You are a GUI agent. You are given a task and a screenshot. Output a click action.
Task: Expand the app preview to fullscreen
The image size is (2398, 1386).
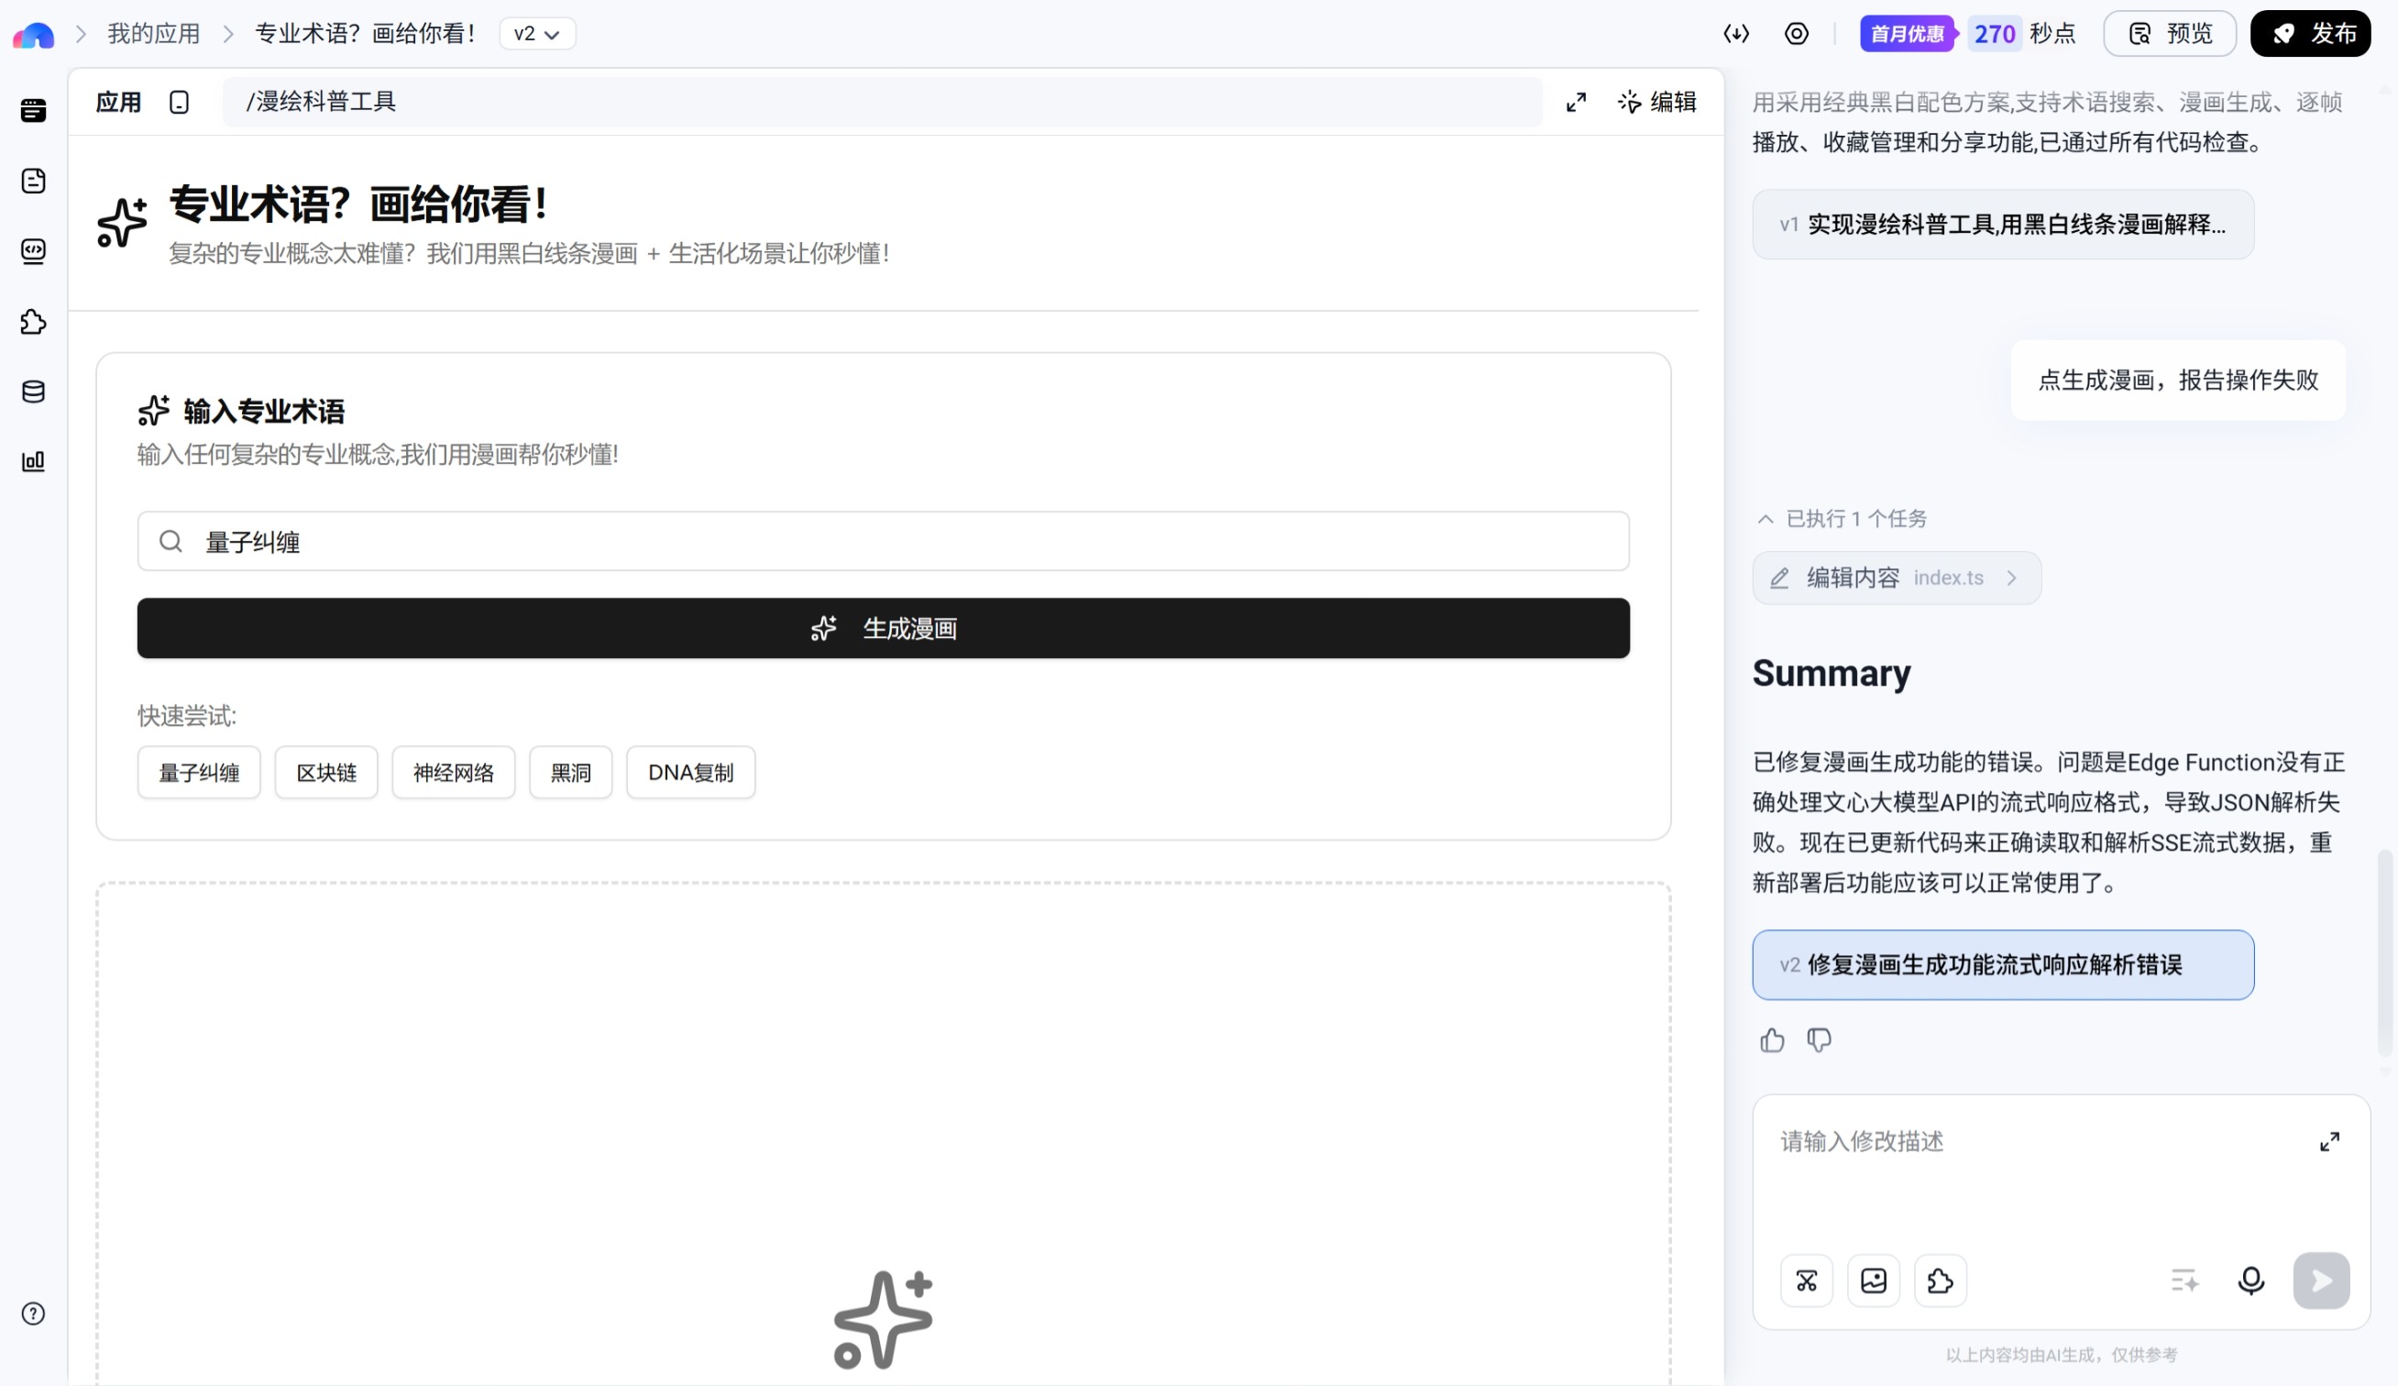[x=1576, y=102]
